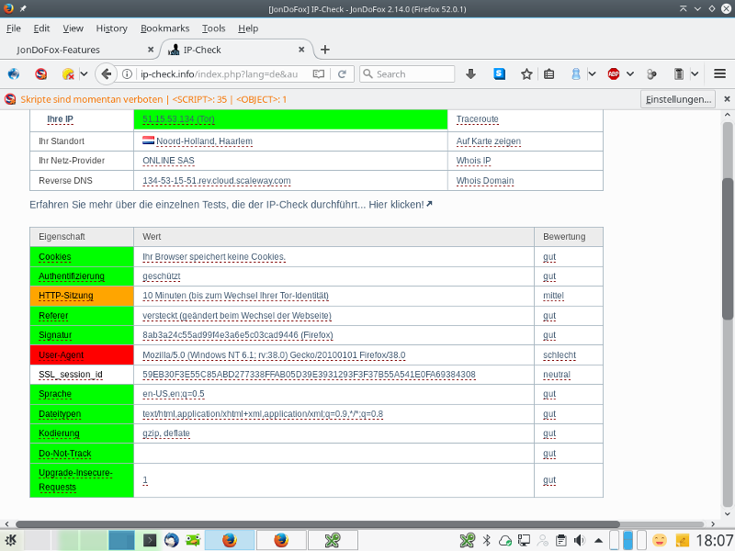Click the 'Auf Karte zeigen' link
The image size is (735, 551).
(x=489, y=141)
